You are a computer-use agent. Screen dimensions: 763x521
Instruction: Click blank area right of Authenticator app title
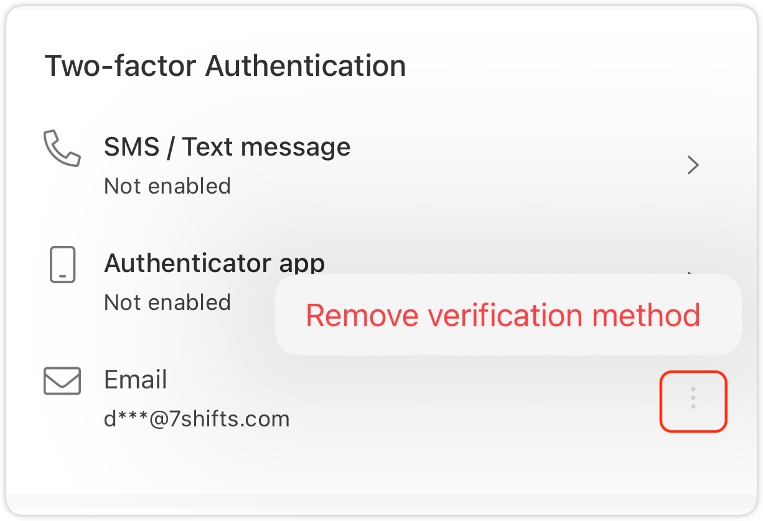(498, 258)
